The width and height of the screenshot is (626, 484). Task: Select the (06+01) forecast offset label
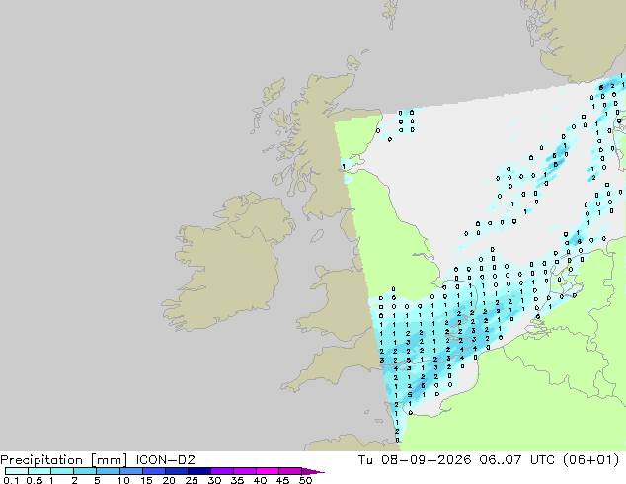pyautogui.click(x=590, y=460)
